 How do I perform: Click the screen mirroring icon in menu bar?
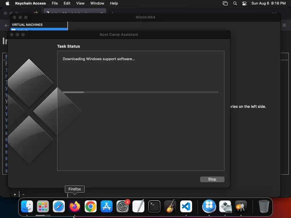point(225,3)
